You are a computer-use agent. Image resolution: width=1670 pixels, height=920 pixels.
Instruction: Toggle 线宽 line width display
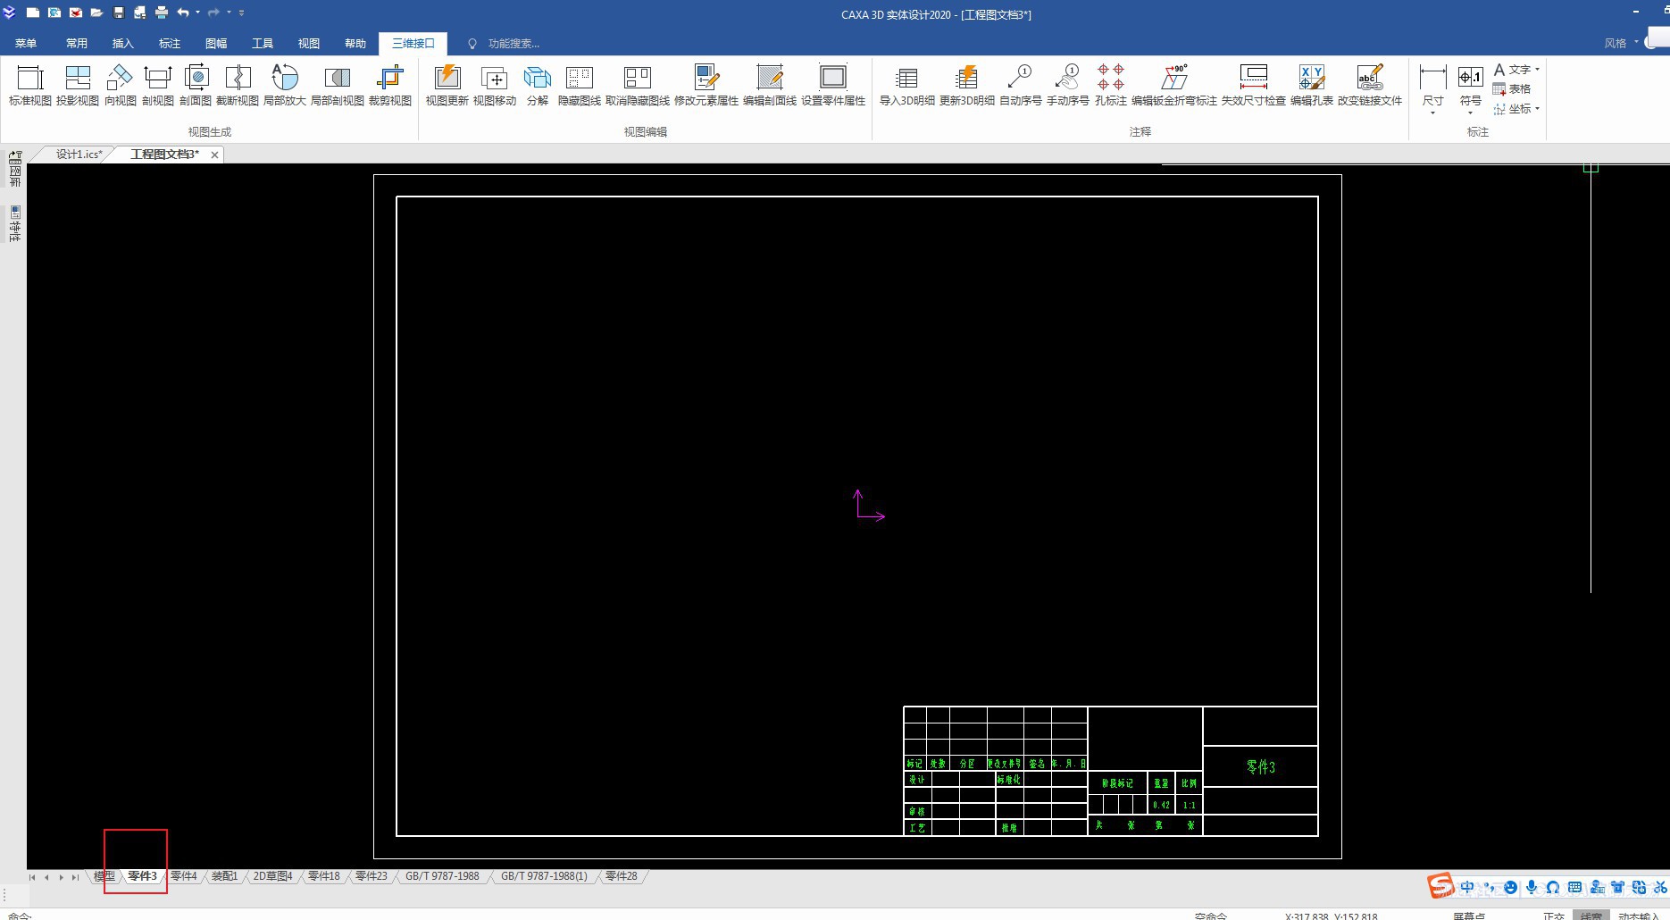[1591, 916]
